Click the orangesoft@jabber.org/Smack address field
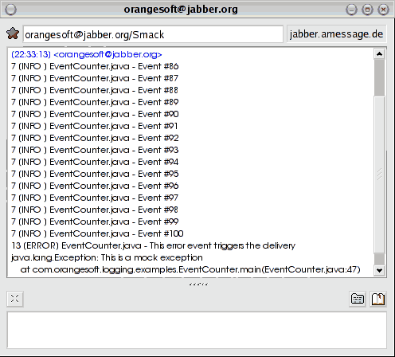Viewport: 395px width, 357px height. click(x=153, y=34)
